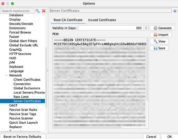The height and width of the screenshot is (139, 178).
Task: Select Display in the options tree
Action: [15, 20]
